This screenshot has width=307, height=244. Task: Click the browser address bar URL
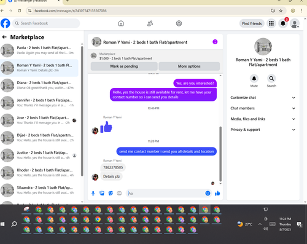click(71, 10)
